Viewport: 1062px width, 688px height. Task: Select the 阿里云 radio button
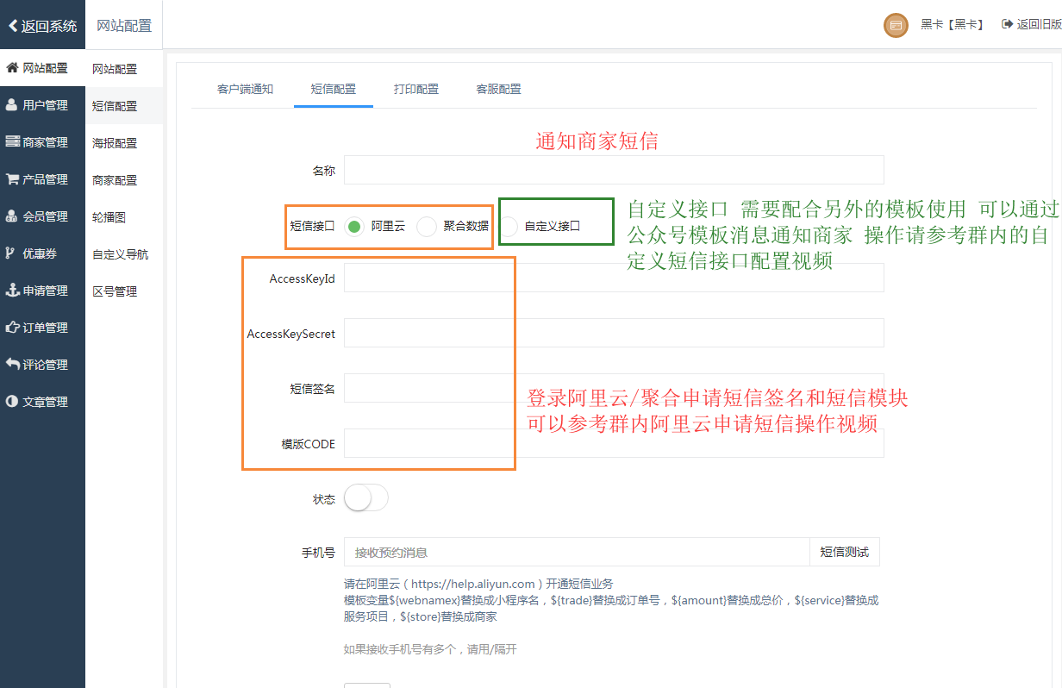(353, 227)
